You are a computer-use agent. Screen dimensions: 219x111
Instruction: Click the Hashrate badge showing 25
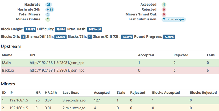(48, 5)
